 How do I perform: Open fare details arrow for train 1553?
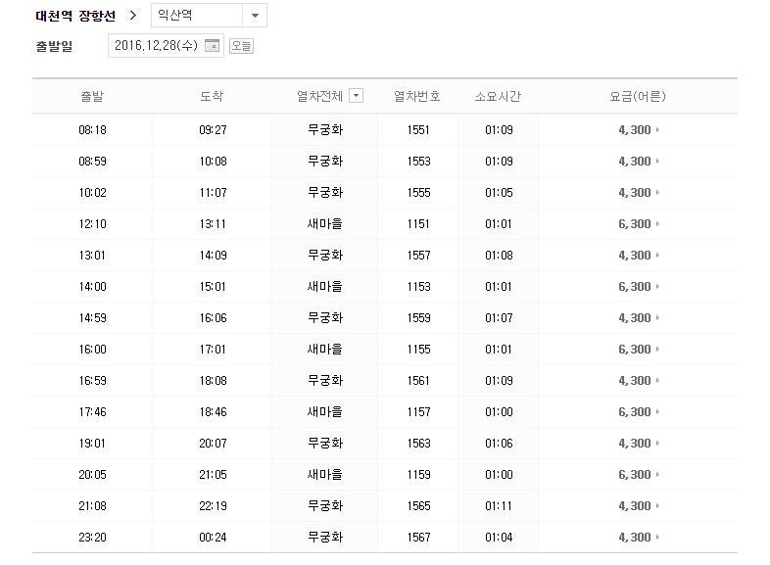coord(657,162)
